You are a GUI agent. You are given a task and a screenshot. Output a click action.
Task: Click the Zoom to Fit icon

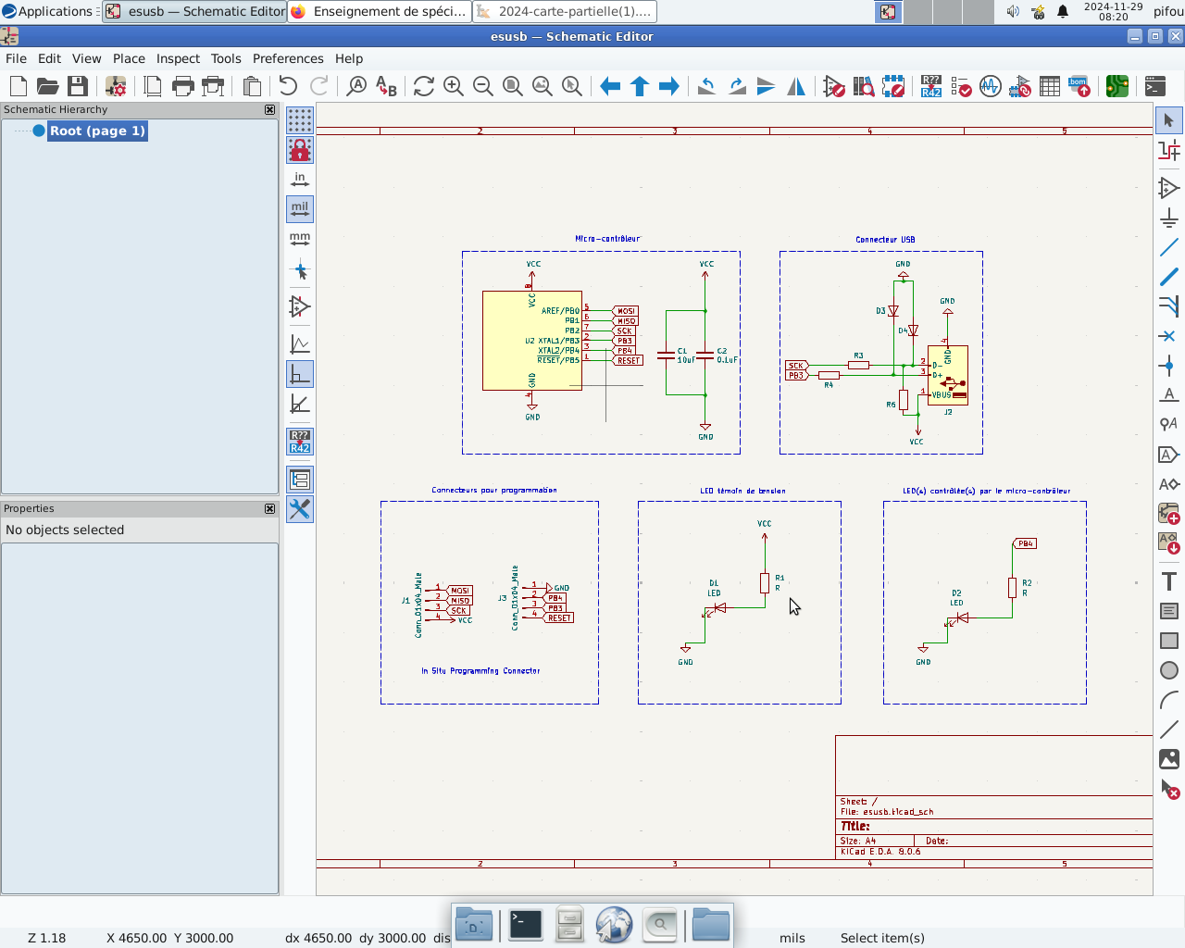coord(513,86)
